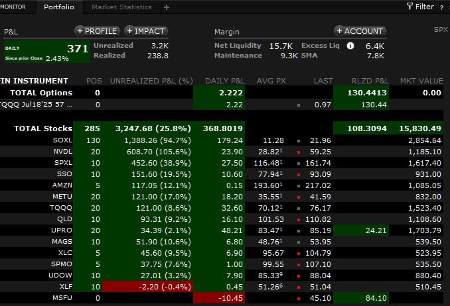Select the TOTAL Options row label
Viewport: 450px width, 306px height.
(x=41, y=93)
